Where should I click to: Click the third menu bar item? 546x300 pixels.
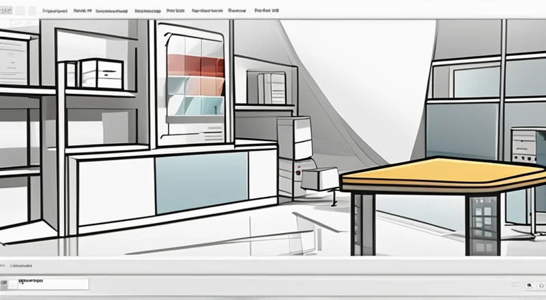tap(113, 12)
